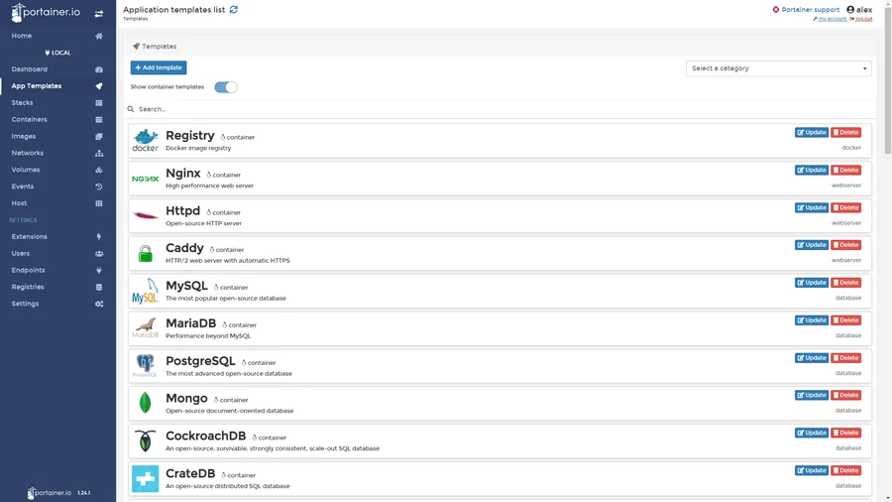
Task: Click the CrateDB blue square logo
Action: point(145,478)
